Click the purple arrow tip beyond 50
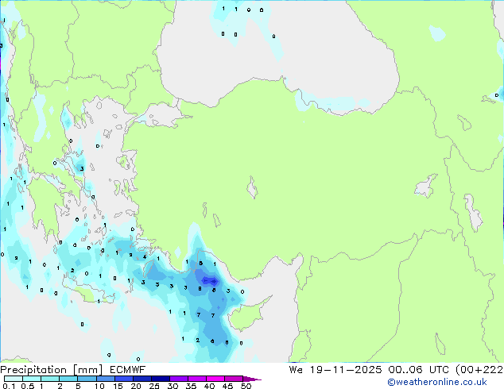This screenshot has height=389, width=504. 251,379
